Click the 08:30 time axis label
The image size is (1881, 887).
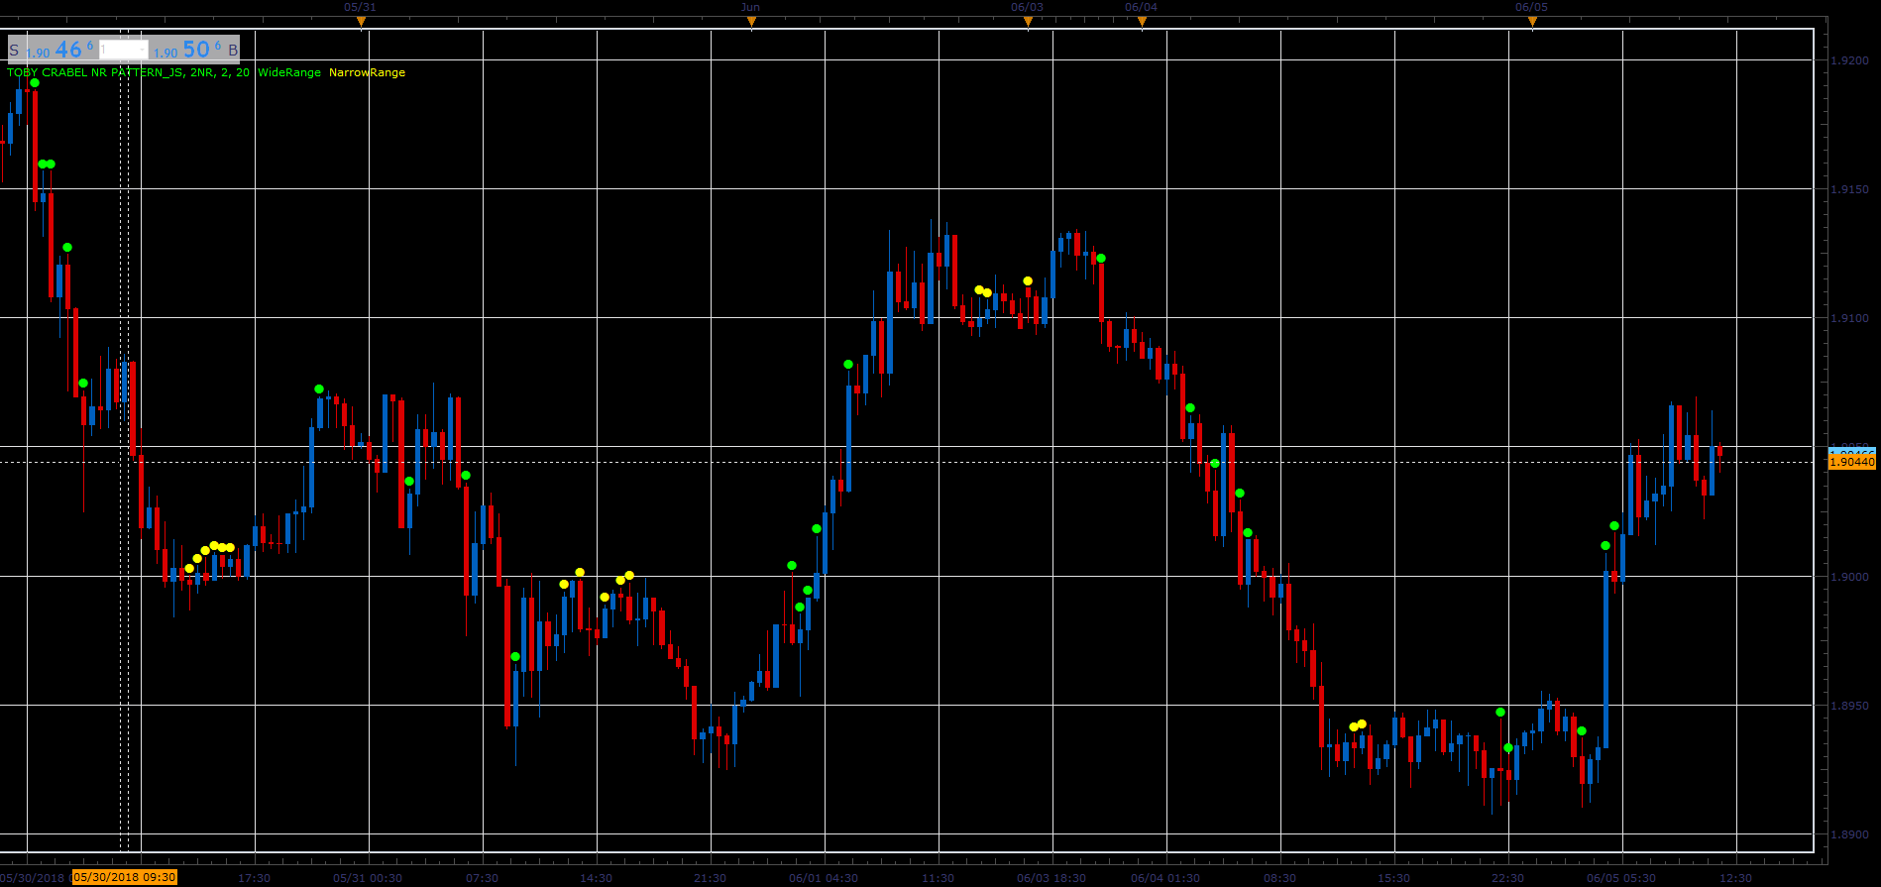1280,878
